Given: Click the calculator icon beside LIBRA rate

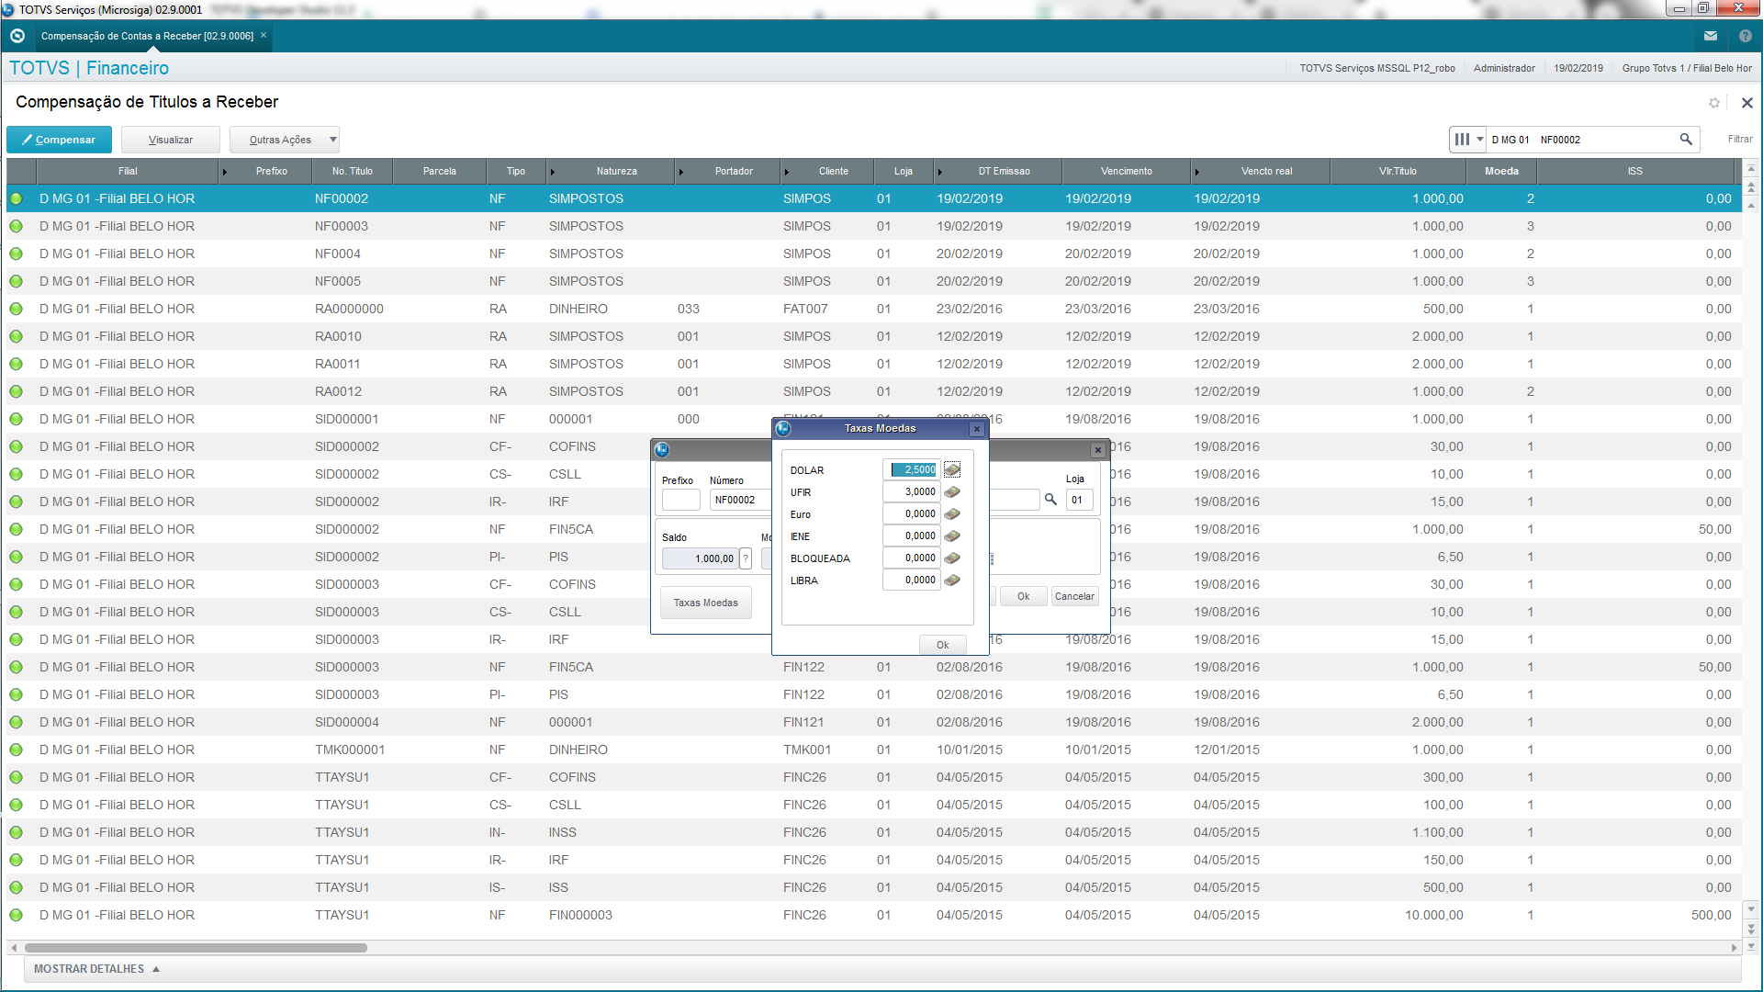Looking at the screenshot, I should (952, 581).
